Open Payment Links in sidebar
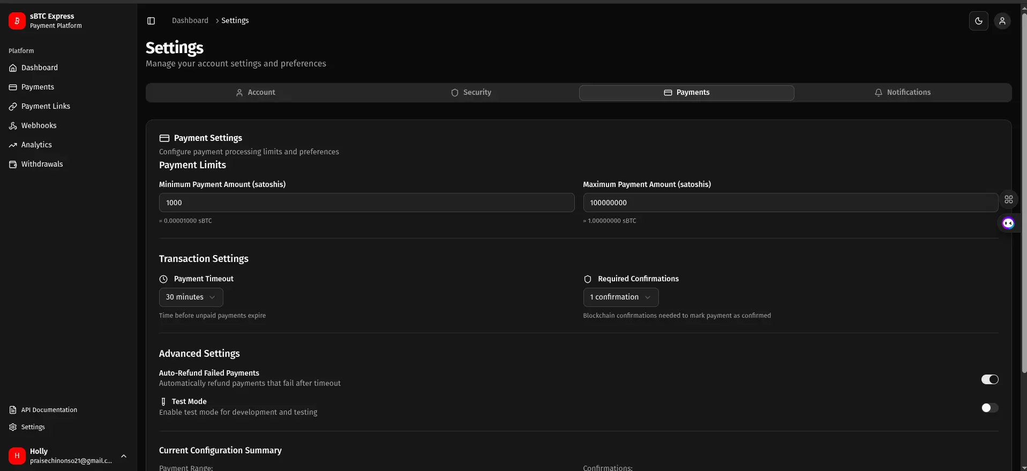This screenshot has width=1027, height=471. (68, 107)
